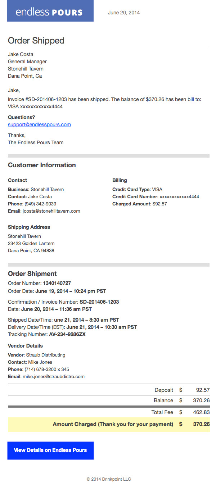
Task: Click the phone number (949) 342-9039
Action: [x=40, y=204]
